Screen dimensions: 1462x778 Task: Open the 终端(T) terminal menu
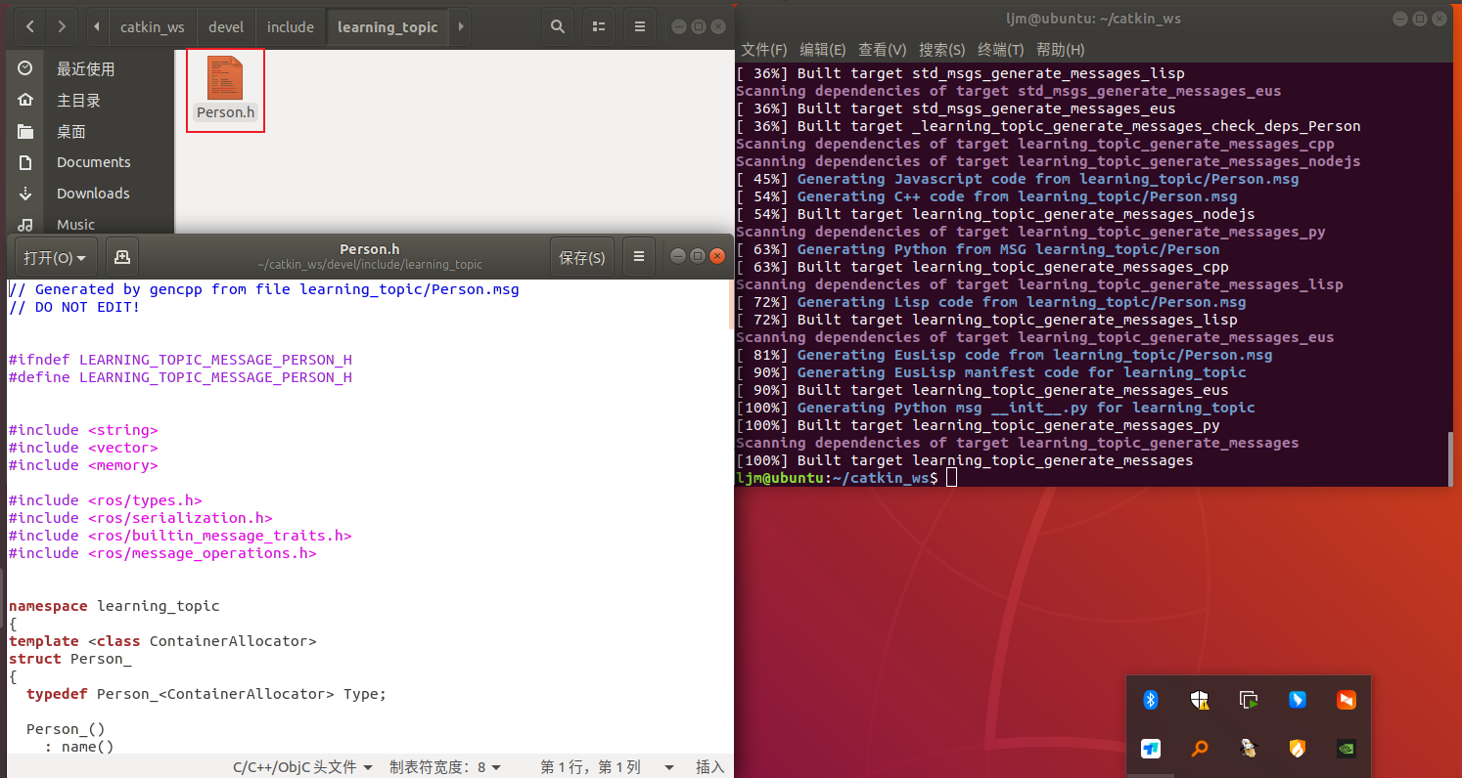click(x=1001, y=49)
